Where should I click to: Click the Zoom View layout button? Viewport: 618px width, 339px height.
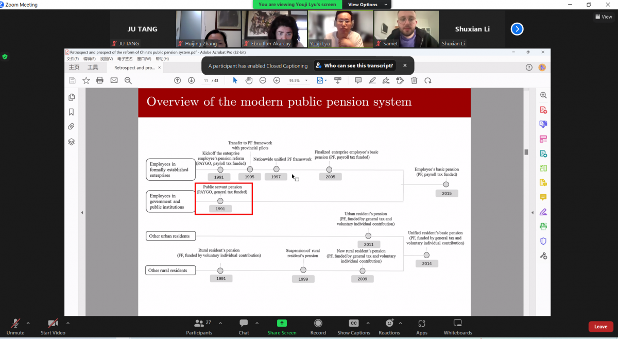(604, 16)
